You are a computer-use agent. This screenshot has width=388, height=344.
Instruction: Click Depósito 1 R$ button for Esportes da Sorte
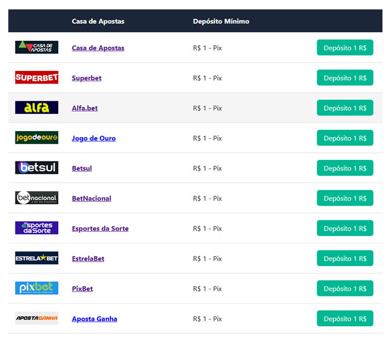coord(345,228)
